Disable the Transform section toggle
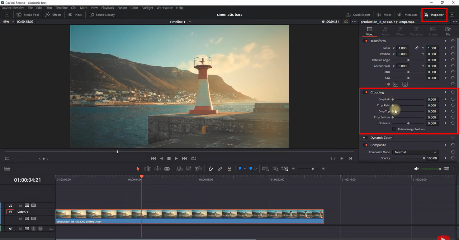The image size is (459, 240). click(x=365, y=41)
